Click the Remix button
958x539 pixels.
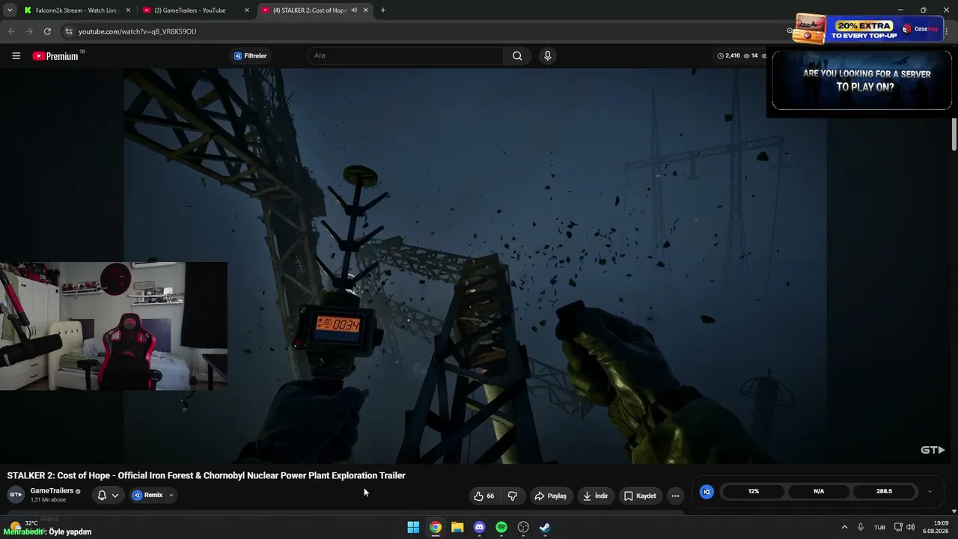tap(147, 495)
